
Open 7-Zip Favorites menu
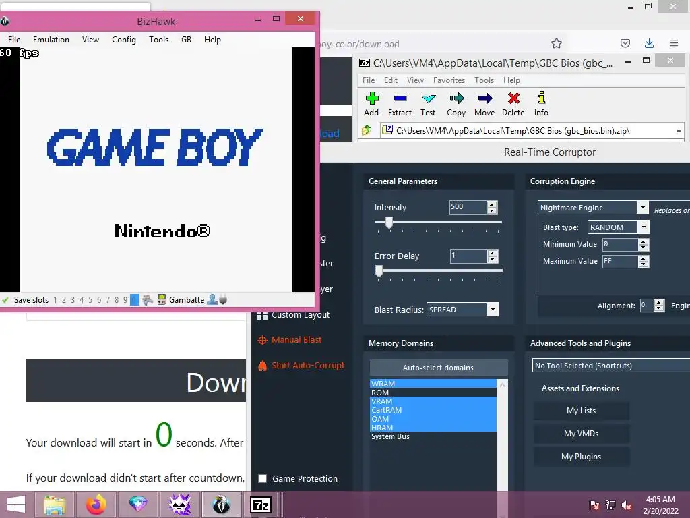click(449, 80)
